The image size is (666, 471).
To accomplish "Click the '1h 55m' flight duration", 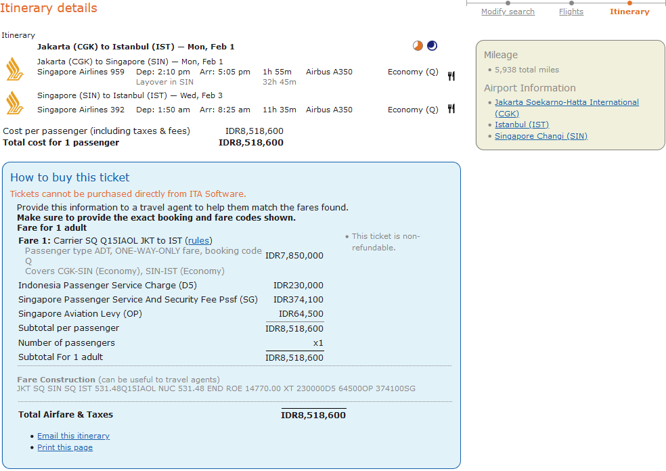I will point(277,72).
